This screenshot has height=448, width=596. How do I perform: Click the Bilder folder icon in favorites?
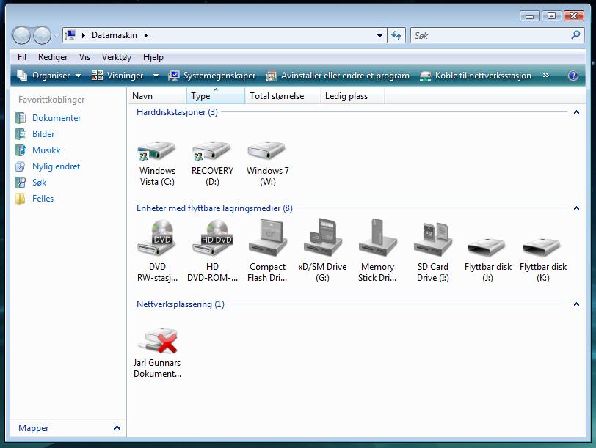21,134
